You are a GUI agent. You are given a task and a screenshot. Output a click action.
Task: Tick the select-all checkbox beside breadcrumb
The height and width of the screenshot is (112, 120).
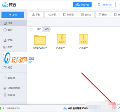32,29
